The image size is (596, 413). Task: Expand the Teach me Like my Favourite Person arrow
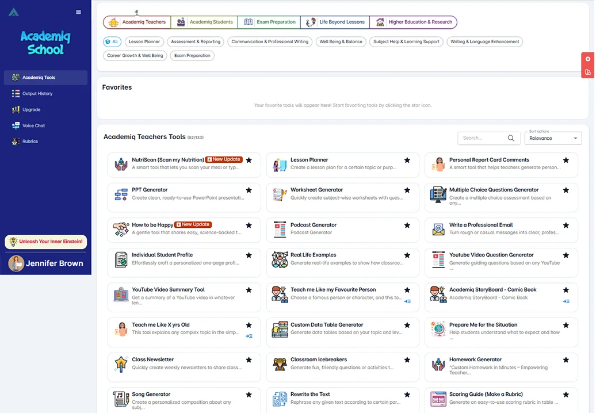coord(407,301)
